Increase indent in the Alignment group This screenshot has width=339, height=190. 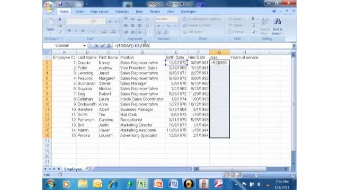point(132,32)
